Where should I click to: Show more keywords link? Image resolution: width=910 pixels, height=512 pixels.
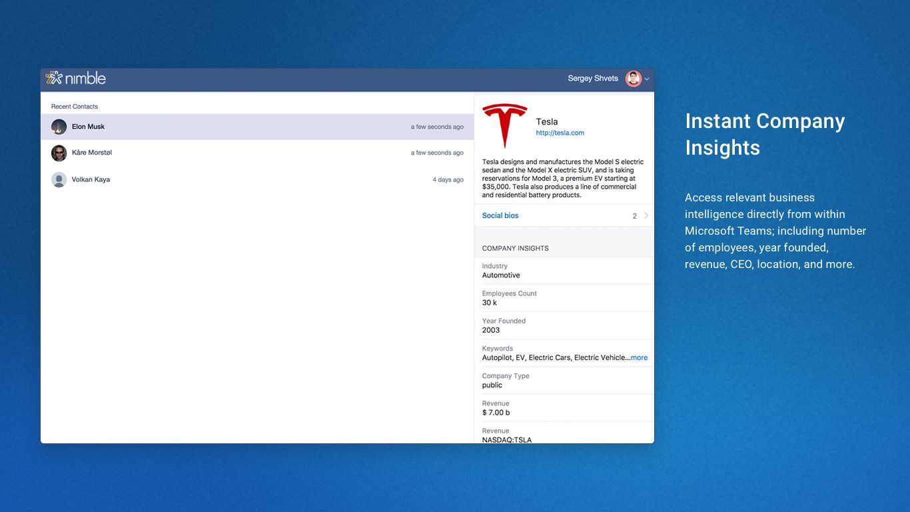point(639,358)
